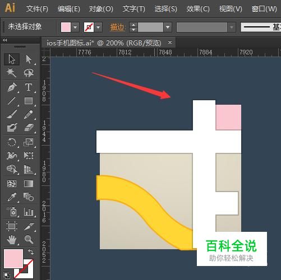
Task: Collapse the tools panel double arrow
Action: (x=5, y=40)
